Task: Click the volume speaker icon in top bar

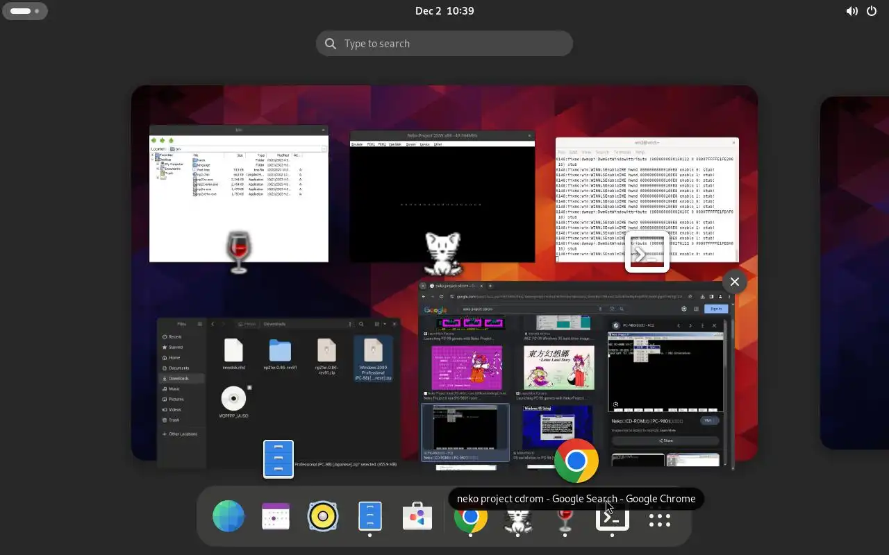Action: pos(851,10)
